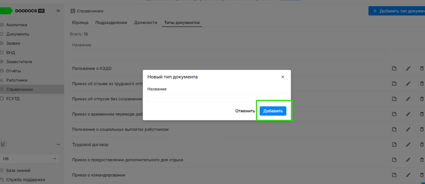Click edit pencil in Приказ об отпуске row
Screen dimensions: 425x184
[x=408, y=99]
